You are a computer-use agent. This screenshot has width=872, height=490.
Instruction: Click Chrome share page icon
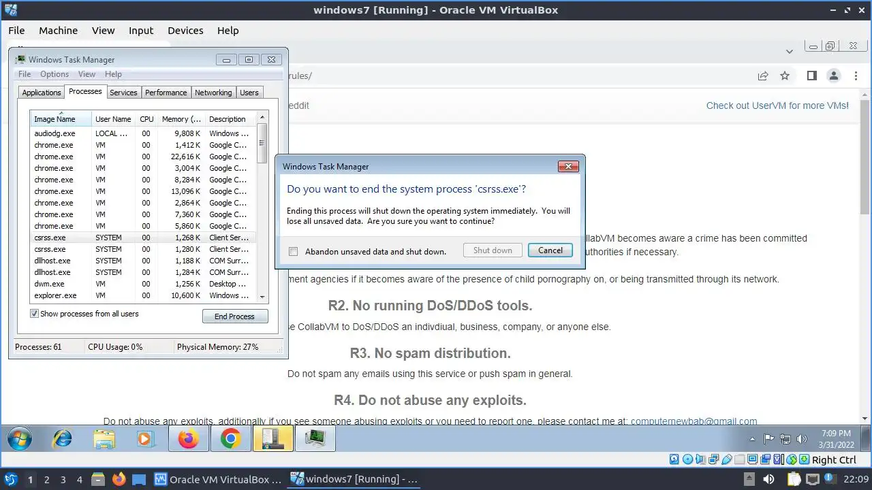(763, 76)
